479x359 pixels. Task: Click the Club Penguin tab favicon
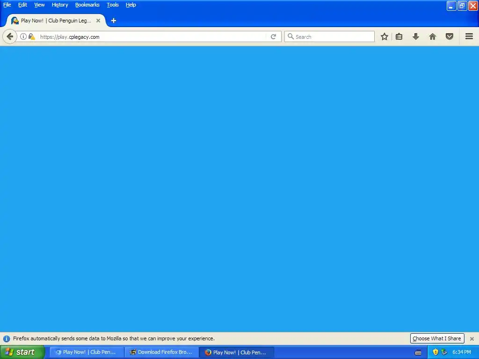(15, 21)
